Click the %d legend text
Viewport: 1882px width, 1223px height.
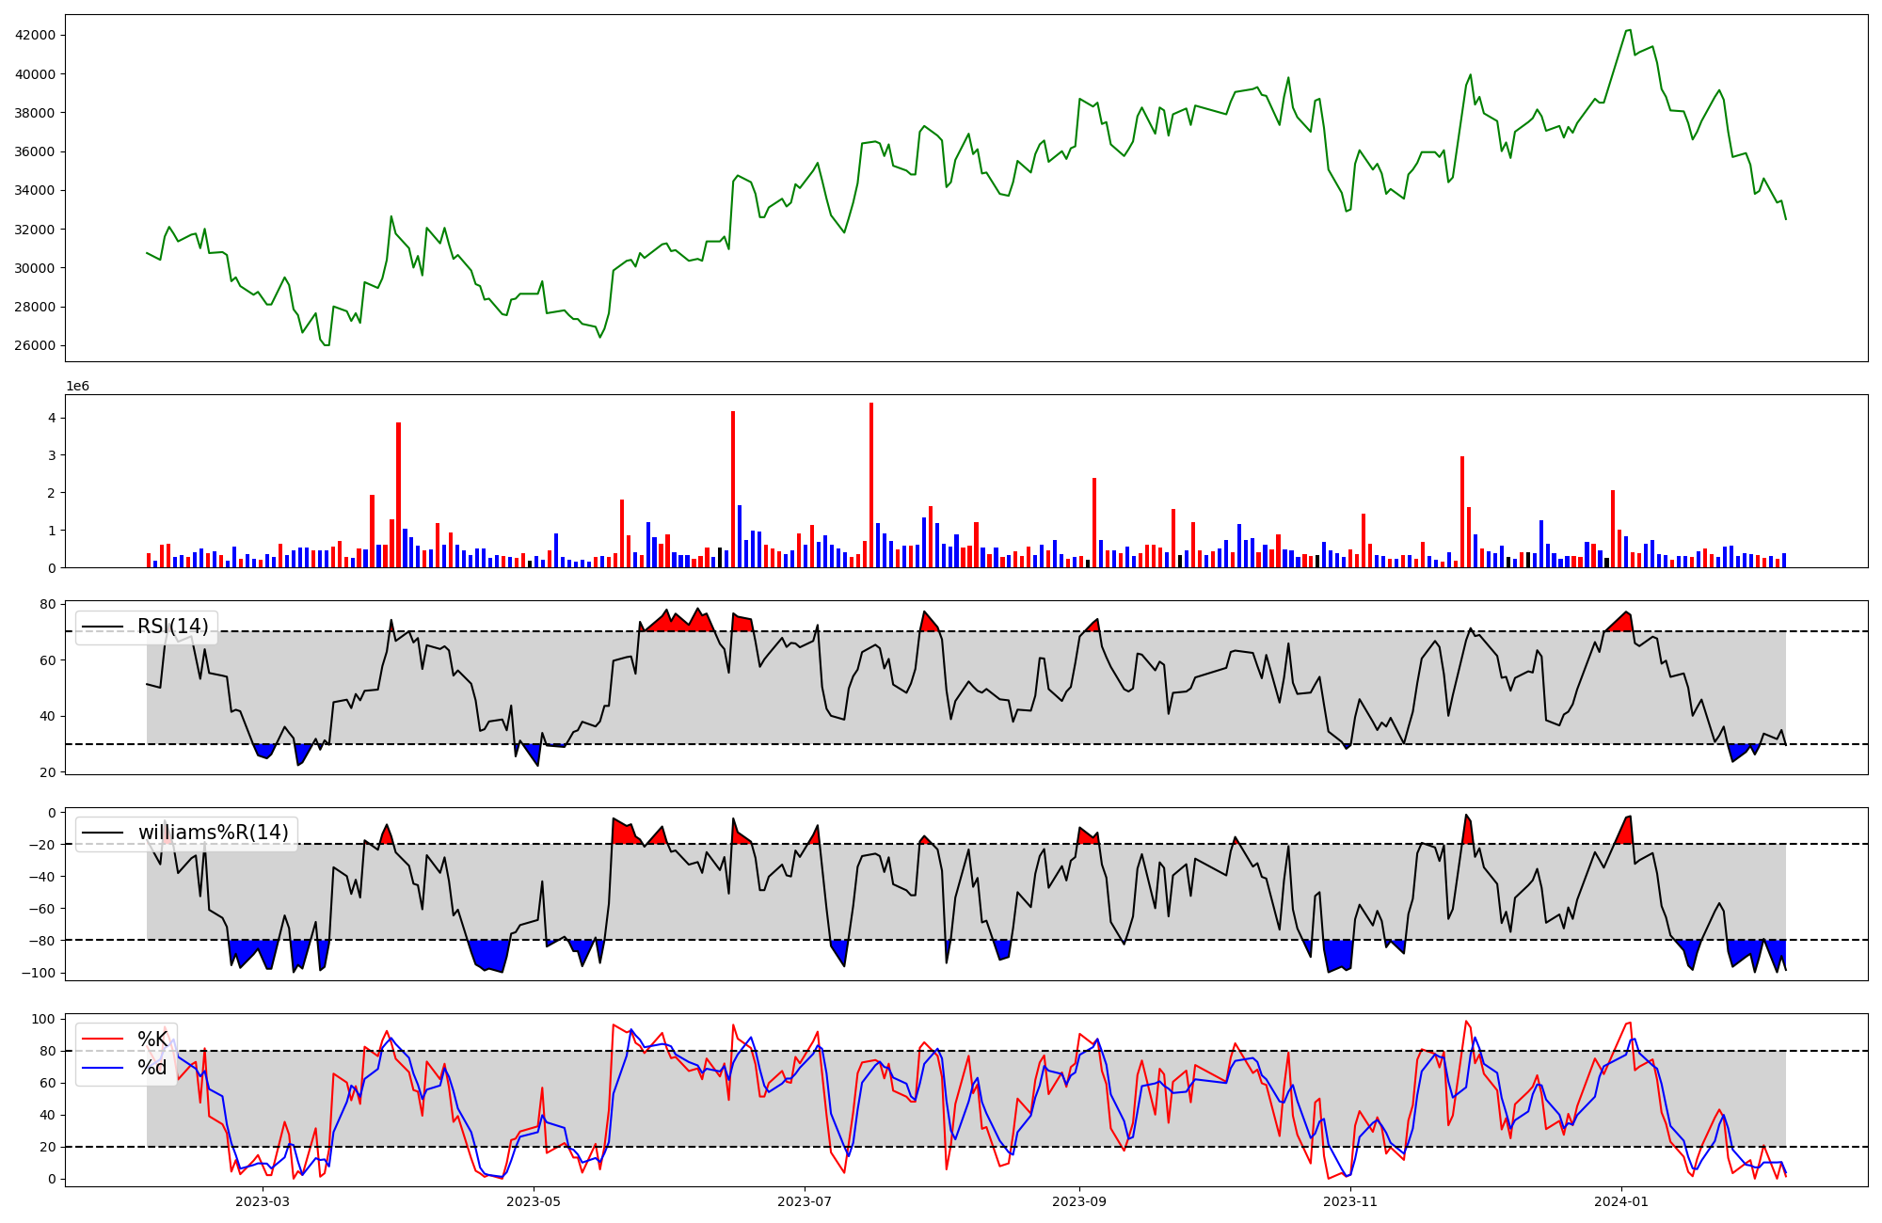coord(152,1068)
